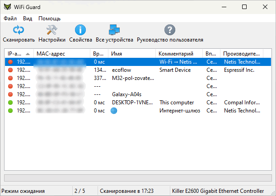Image resolution: width=276 pixels, height=196 pixels.
Task: Open the Свойства info icon
Action: 80,30
